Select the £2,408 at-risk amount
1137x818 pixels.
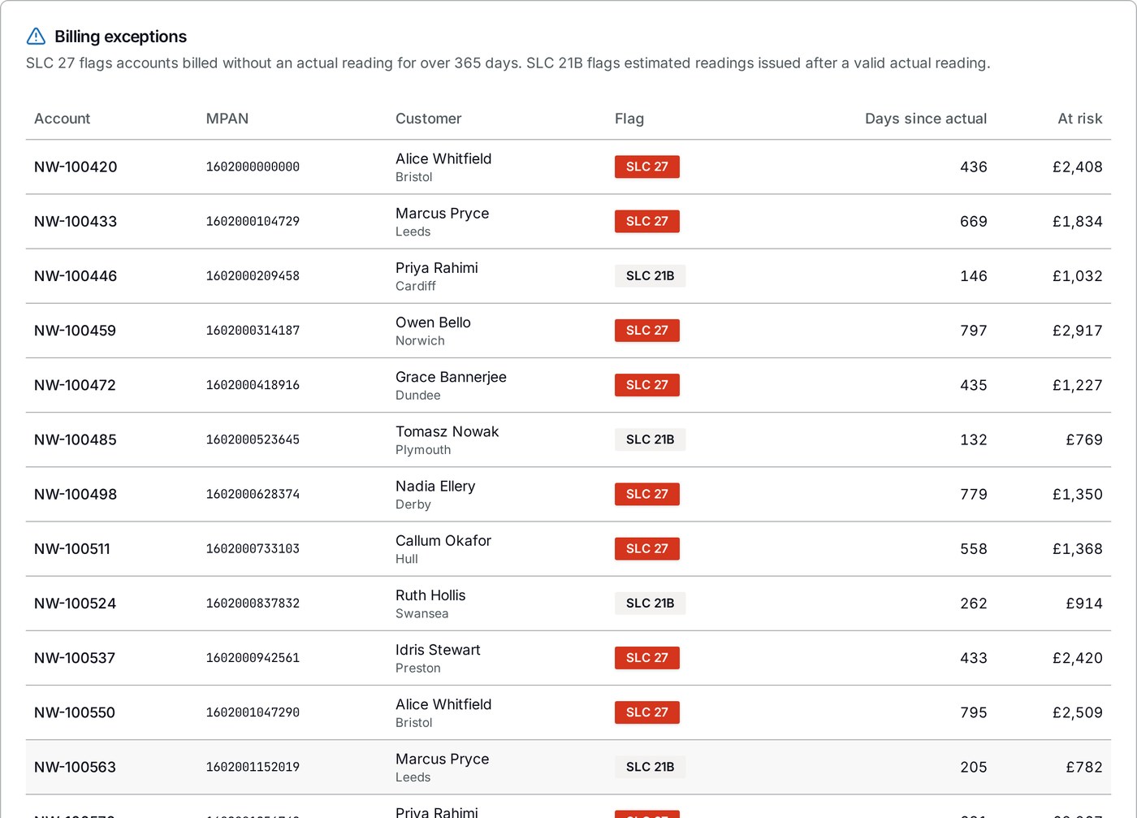click(x=1078, y=167)
